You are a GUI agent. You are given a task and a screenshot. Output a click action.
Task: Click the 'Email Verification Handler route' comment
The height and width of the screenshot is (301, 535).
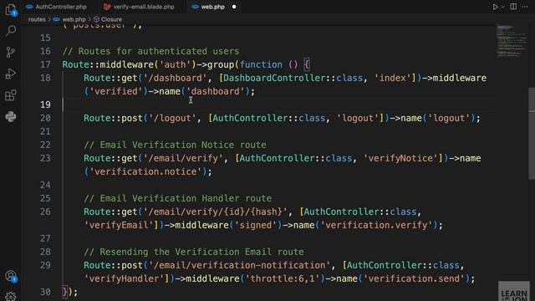(x=178, y=199)
